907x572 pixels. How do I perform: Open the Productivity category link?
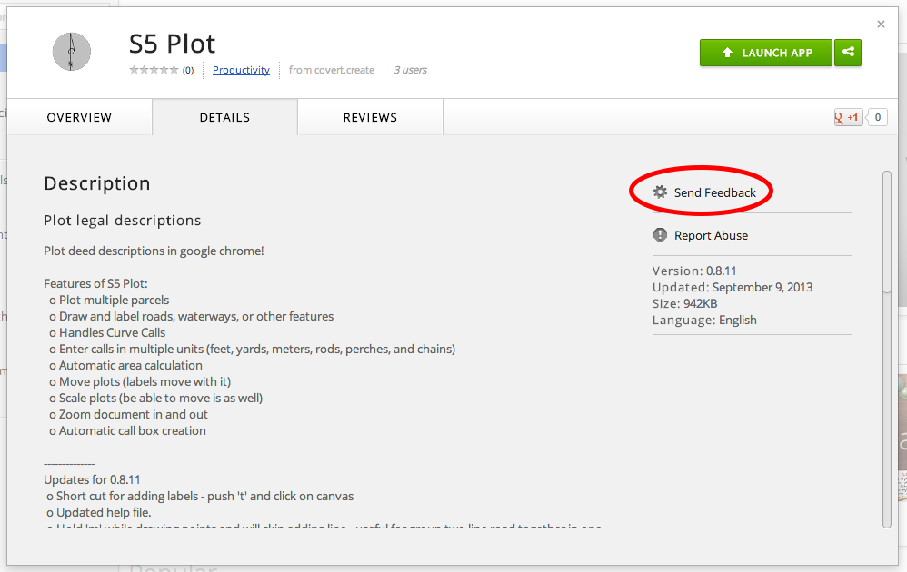[x=241, y=70]
